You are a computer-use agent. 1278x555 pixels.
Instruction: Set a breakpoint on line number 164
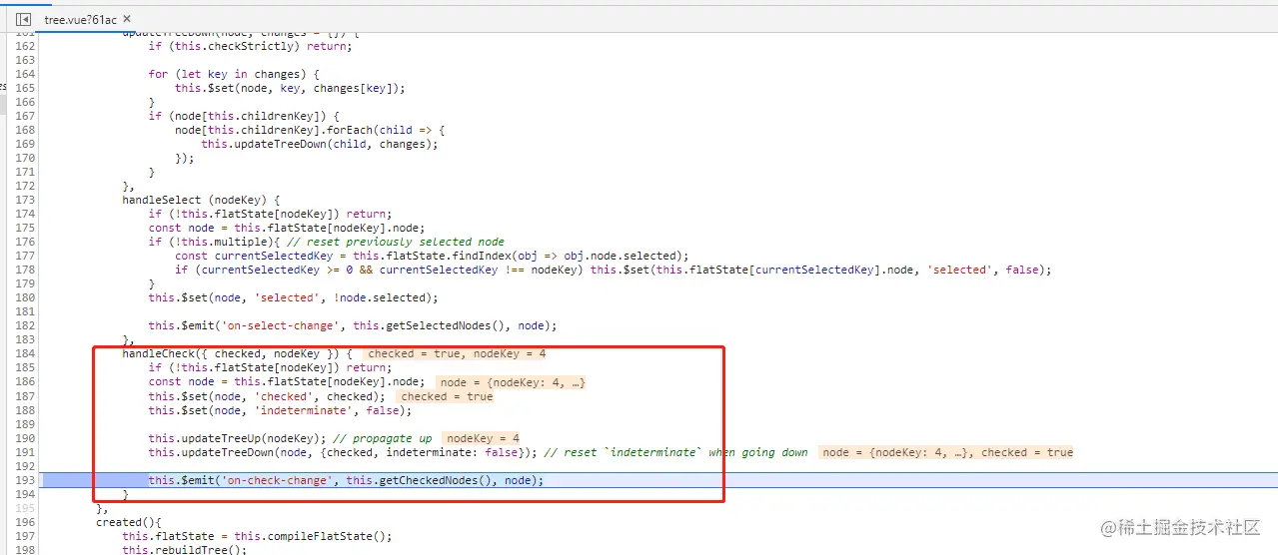click(25, 74)
